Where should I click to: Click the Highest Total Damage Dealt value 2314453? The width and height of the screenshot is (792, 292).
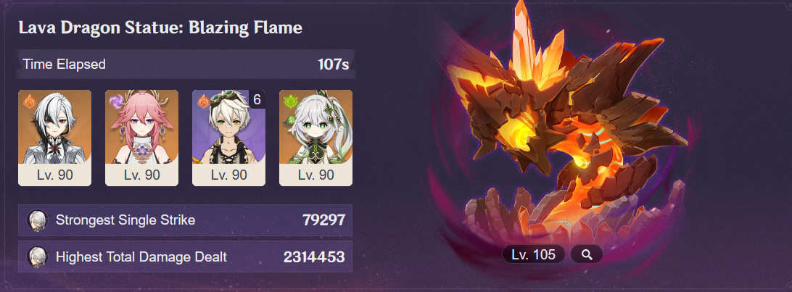(x=313, y=257)
